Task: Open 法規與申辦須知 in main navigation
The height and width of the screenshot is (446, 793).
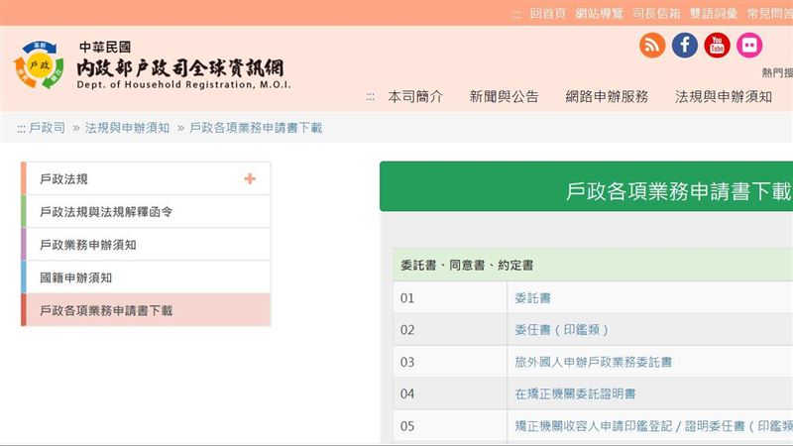Action: point(724,96)
